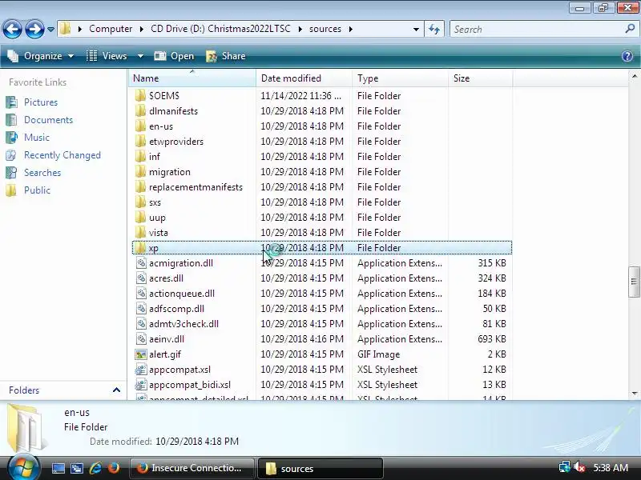Select the adfscomp.dll file icon
Screen dimensions: 641x480
141,309
